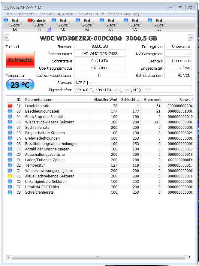
Task: Click status icon for Anzahl der Einschaltungen
Action: coord(10,149)
